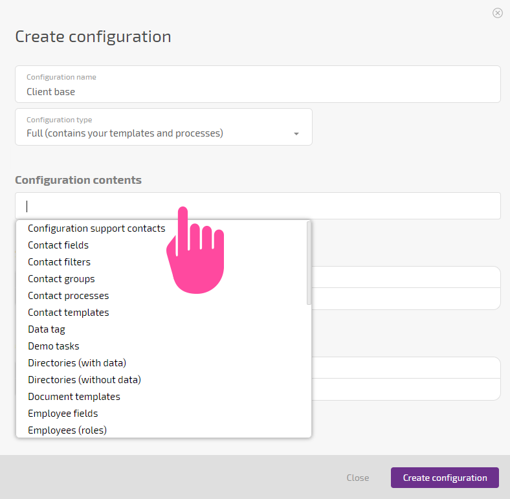Click the dropdown list scrollbar thumb

coord(309,263)
